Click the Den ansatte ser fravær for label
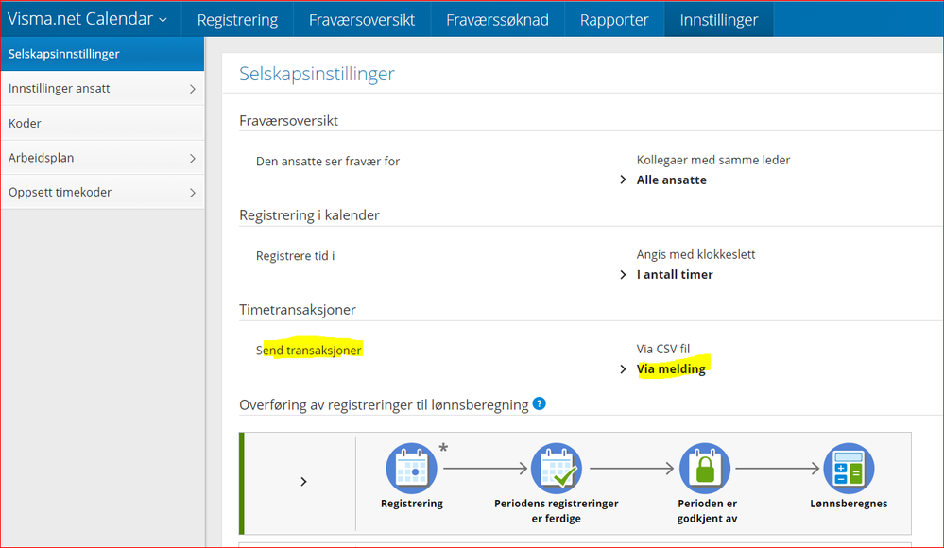Viewport: 944px width, 548px height. (x=328, y=161)
